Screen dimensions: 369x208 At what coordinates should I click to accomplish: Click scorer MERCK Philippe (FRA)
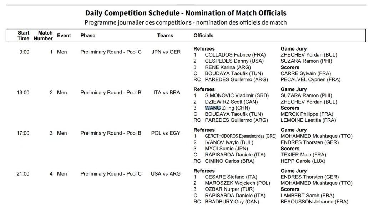point(307,114)
